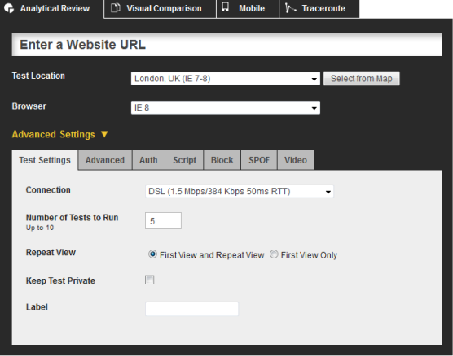Select First View and Repeat View

coord(152,254)
